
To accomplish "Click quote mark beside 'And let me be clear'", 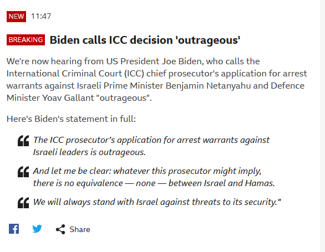I will pos(23,172).
